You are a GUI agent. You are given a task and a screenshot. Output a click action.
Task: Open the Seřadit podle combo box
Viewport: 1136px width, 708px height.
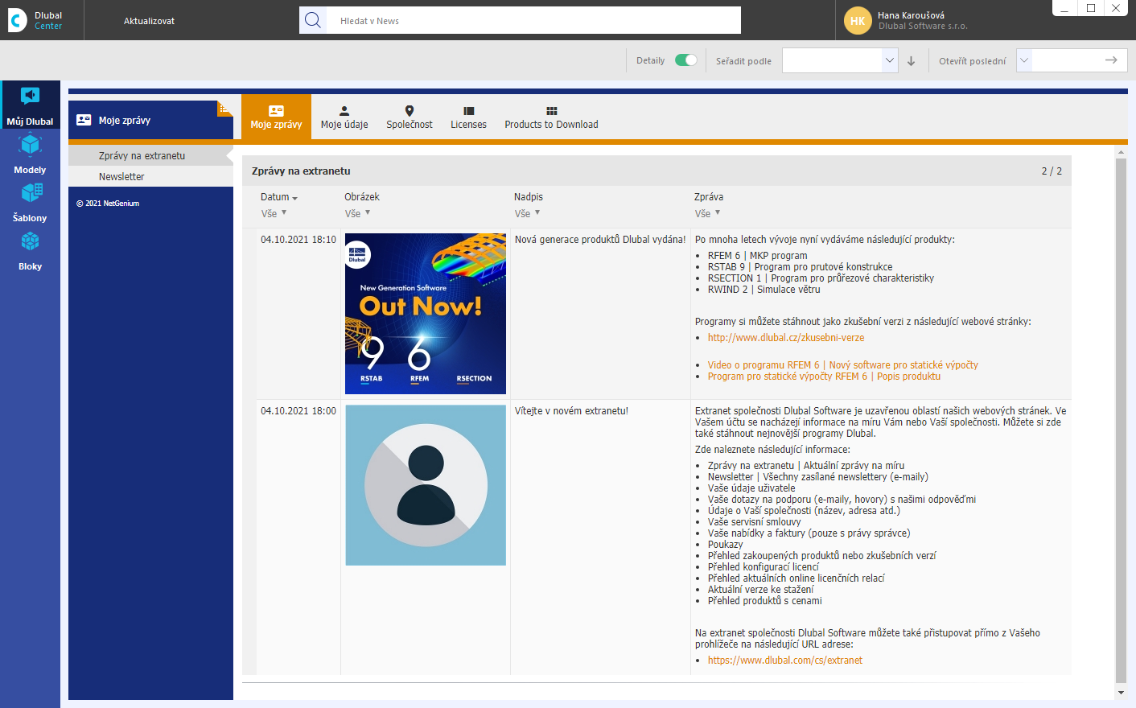pos(840,60)
